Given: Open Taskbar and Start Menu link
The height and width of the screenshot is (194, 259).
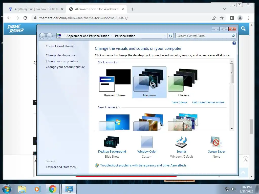Looking at the screenshot, I should coord(62,167).
